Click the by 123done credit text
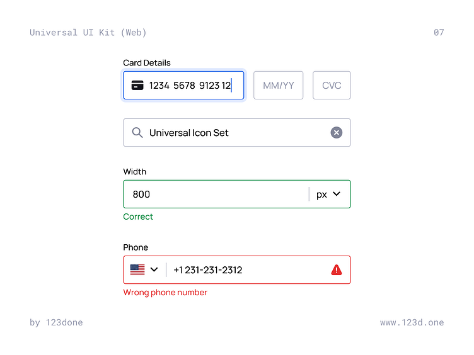The image size is (474, 355). [x=56, y=322]
